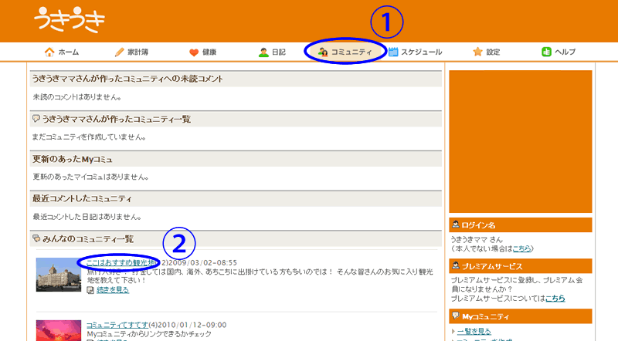Open the ヘルプ menu tab

(x=559, y=52)
